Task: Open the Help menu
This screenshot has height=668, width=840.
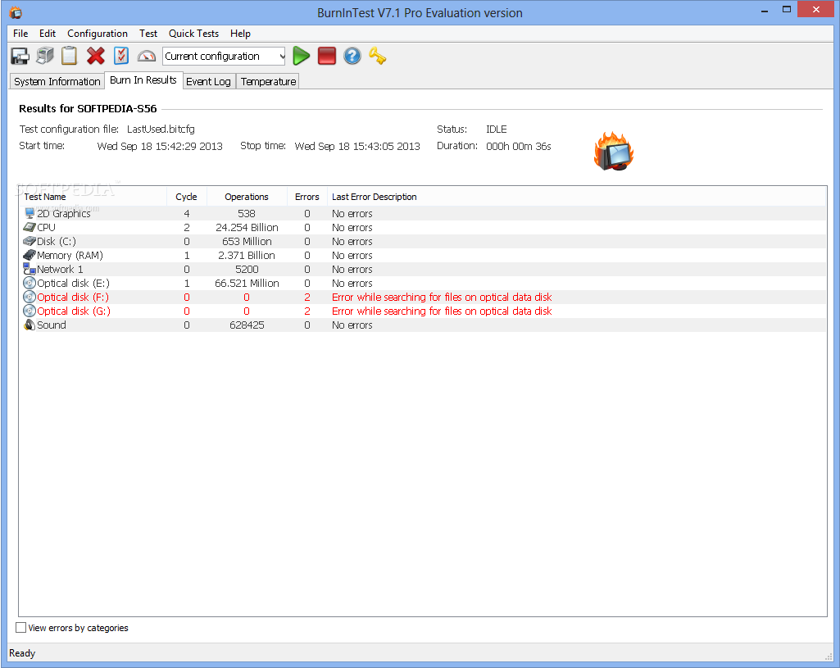Action: (241, 34)
